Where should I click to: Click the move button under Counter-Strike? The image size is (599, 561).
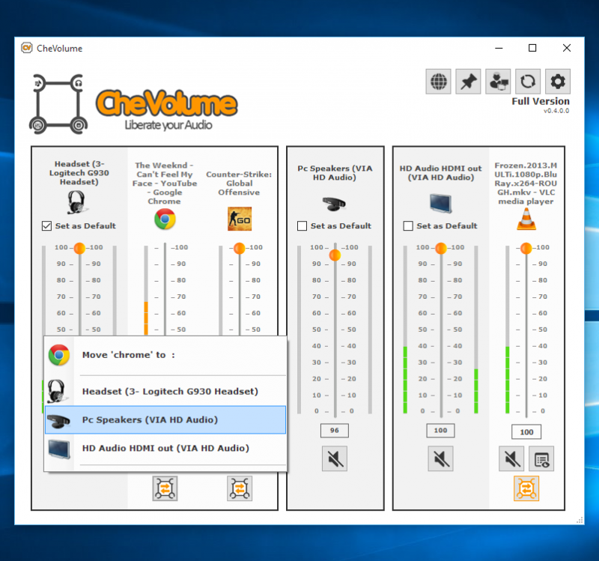click(x=240, y=488)
